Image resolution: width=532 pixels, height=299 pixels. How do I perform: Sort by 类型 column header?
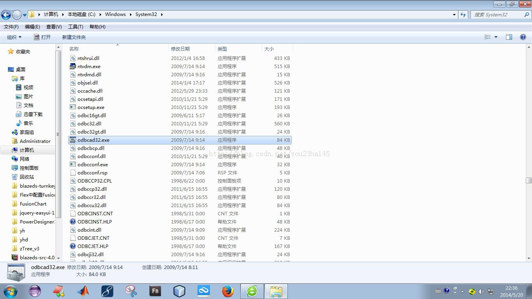pyautogui.click(x=222, y=49)
